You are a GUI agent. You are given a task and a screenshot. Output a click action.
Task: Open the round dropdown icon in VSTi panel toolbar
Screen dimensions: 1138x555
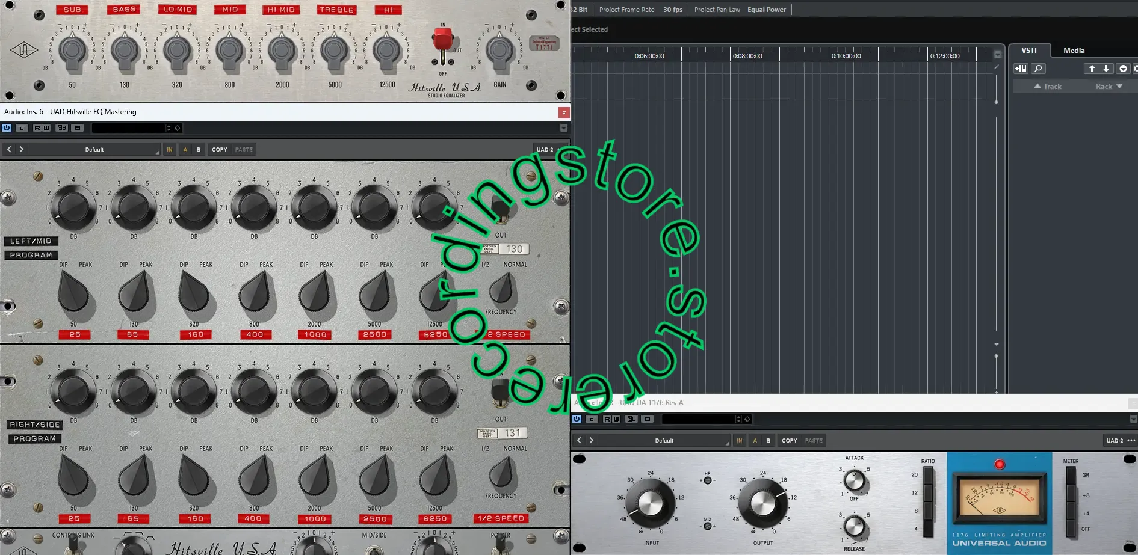pos(1123,69)
